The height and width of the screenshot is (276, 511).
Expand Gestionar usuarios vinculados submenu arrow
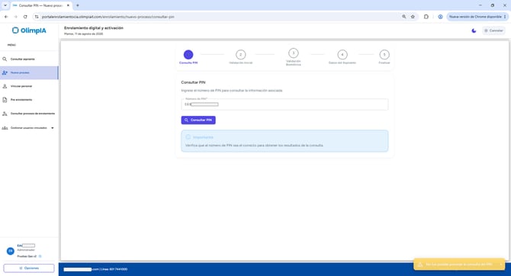53,128
